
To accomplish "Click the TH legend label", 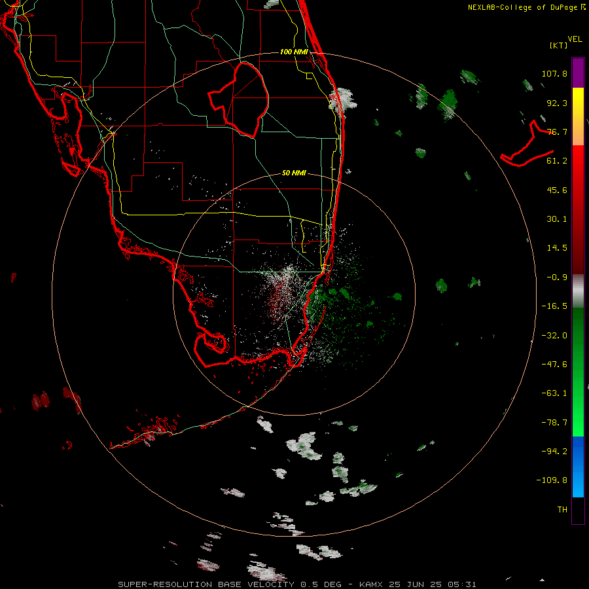I will (562, 510).
